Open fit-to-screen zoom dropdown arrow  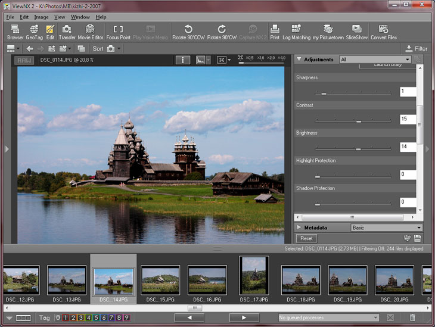point(229,60)
